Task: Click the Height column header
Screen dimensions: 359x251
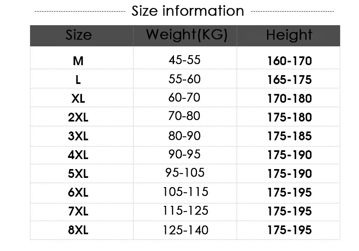Action: [x=289, y=35]
